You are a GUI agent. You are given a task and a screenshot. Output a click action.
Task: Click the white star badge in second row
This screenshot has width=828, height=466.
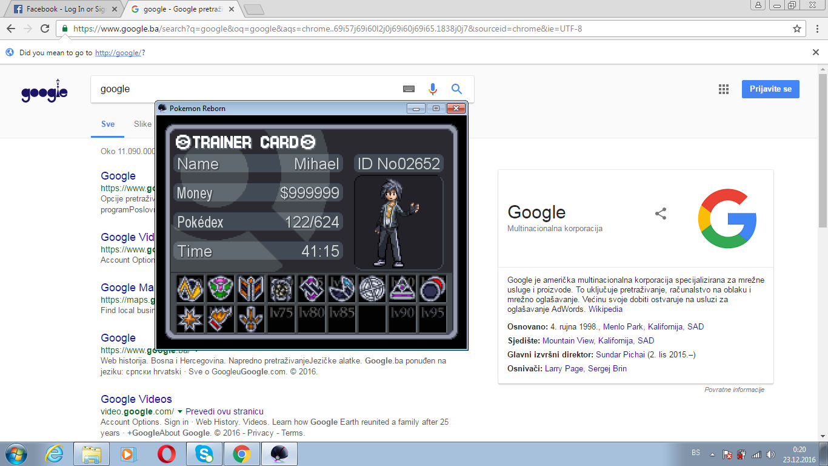coord(190,319)
